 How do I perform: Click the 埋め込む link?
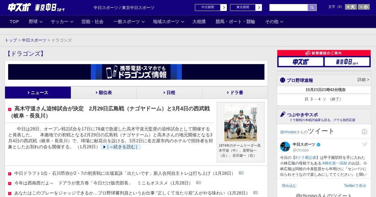pyautogui.click(x=289, y=186)
